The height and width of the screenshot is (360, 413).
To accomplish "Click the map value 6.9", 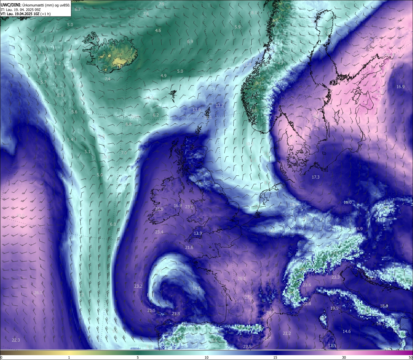I will coord(190,42).
